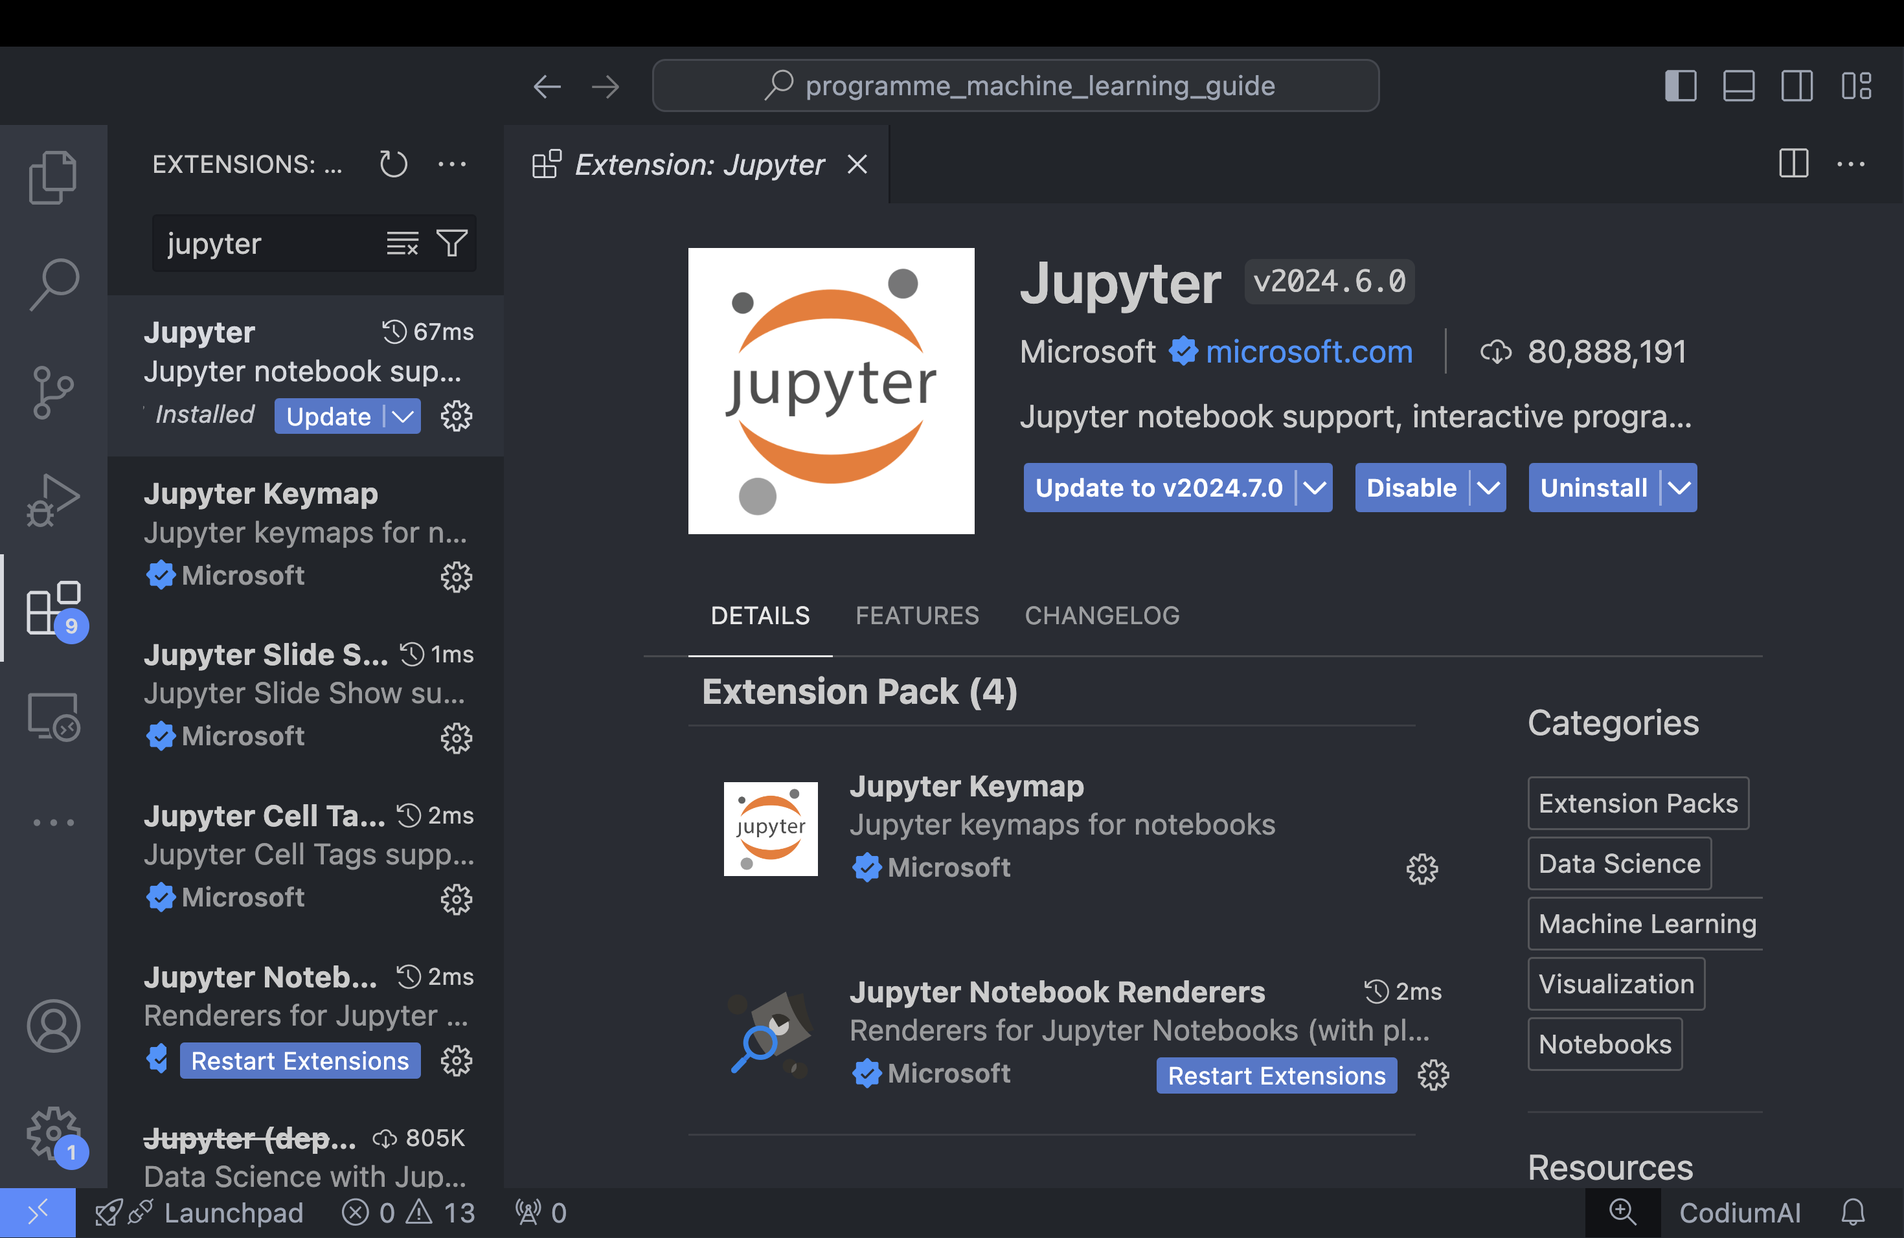Viewport: 1904px width, 1238px height.
Task: Split the editor to the right
Action: (x=1793, y=164)
